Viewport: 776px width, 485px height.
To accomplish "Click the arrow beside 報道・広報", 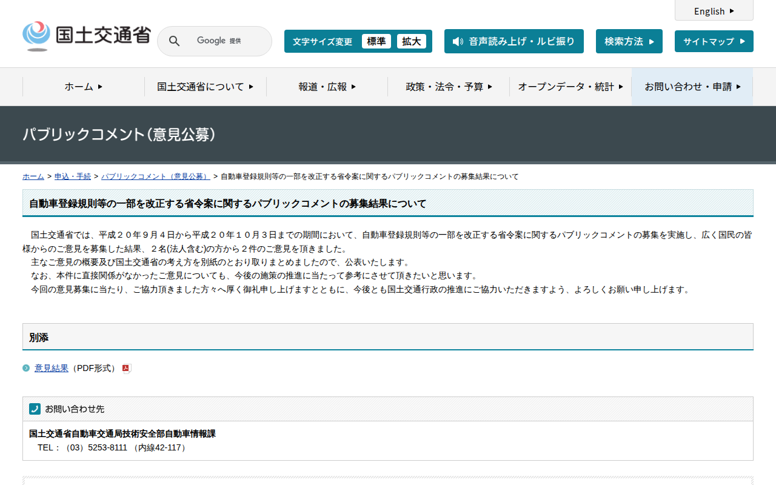I will point(354,87).
